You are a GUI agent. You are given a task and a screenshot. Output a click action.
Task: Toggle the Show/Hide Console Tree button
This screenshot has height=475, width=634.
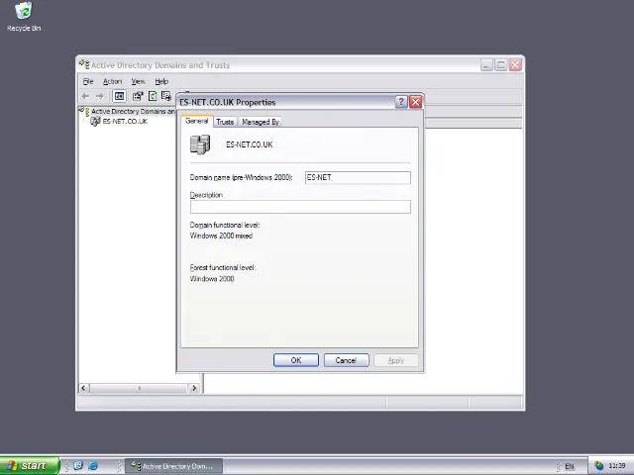point(119,96)
